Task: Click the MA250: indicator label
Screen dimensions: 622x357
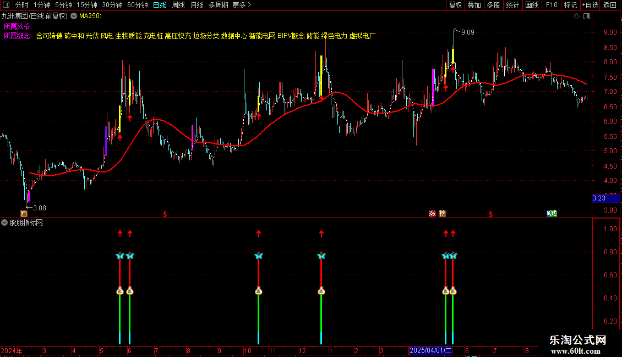Action: pyautogui.click(x=90, y=16)
